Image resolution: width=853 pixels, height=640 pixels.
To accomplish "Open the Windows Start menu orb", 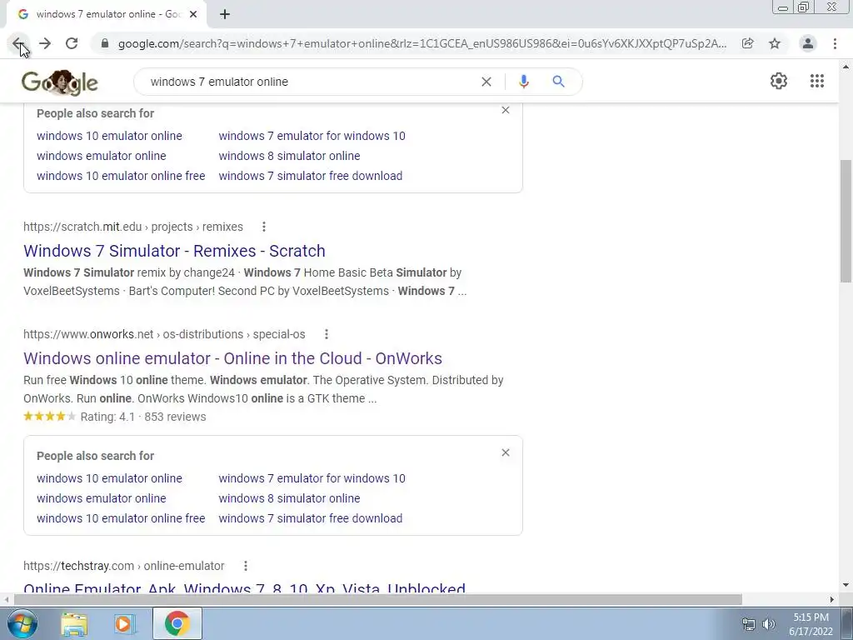I will (22, 623).
